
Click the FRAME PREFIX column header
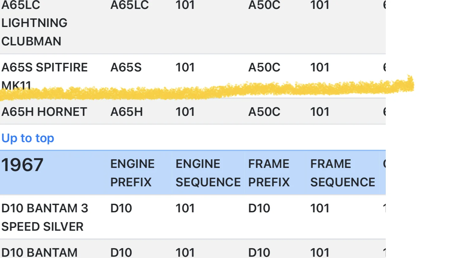pos(269,173)
